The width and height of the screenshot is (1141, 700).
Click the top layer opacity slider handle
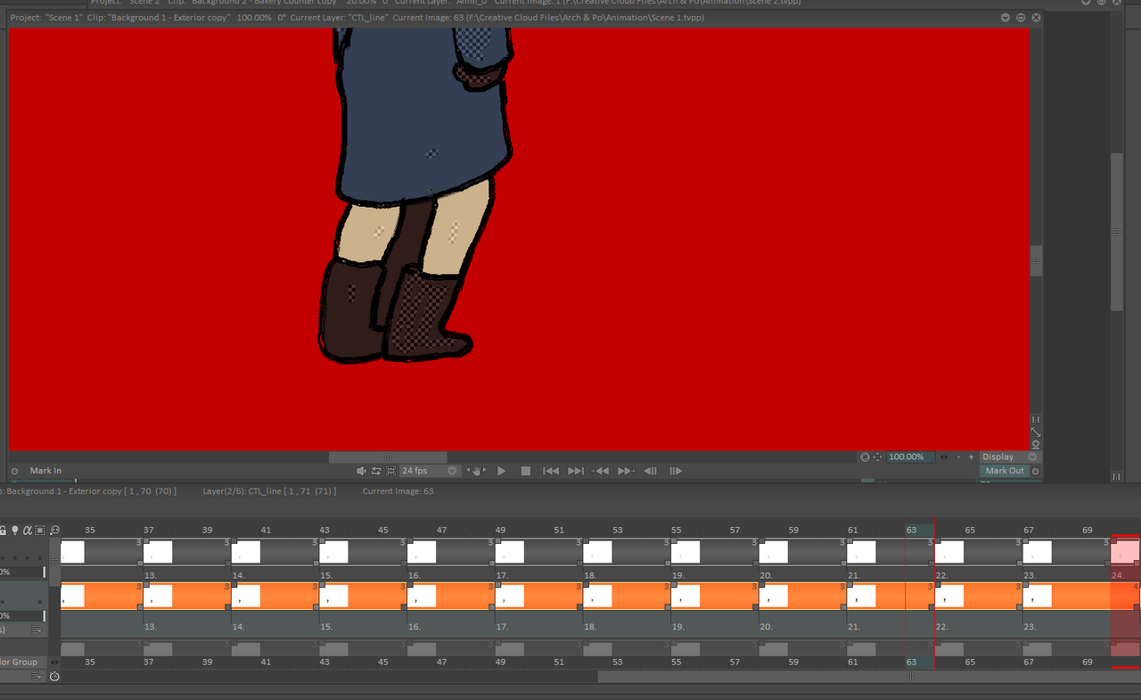point(44,572)
